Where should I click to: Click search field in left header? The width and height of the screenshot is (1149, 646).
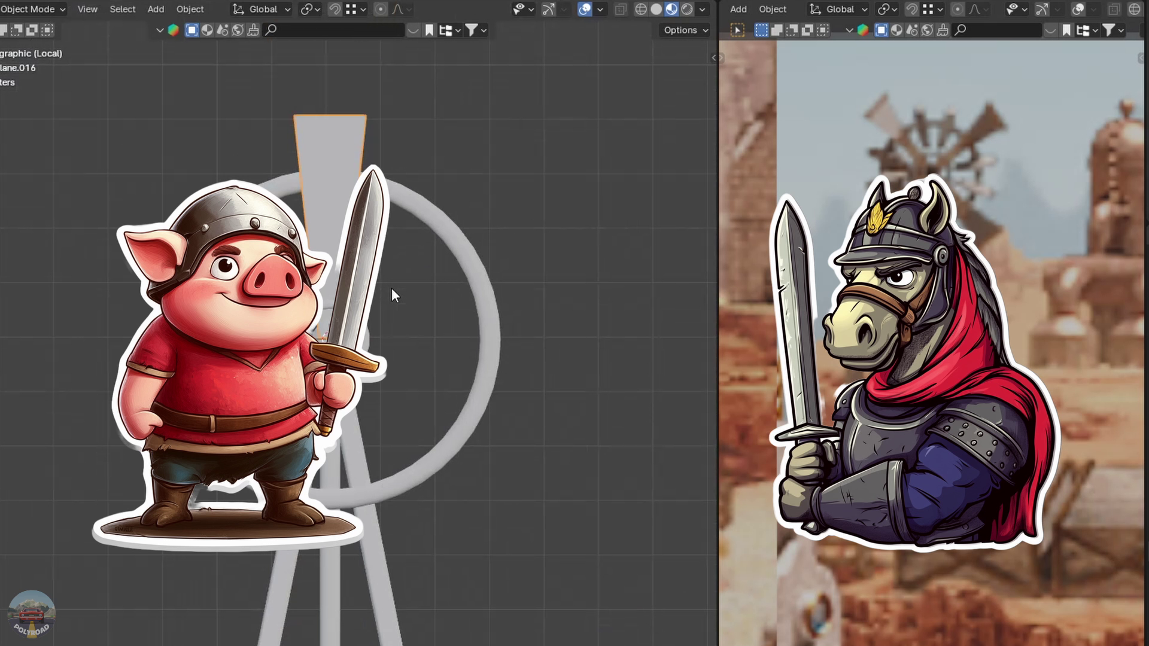(334, 30)
